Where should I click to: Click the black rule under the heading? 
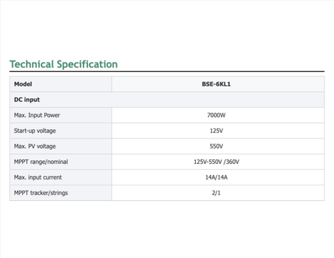167,71
